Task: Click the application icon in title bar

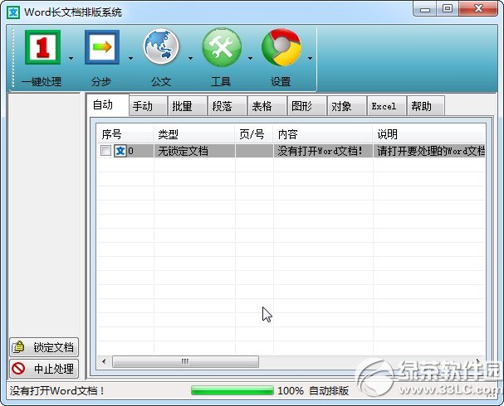Action: point(13,12)
